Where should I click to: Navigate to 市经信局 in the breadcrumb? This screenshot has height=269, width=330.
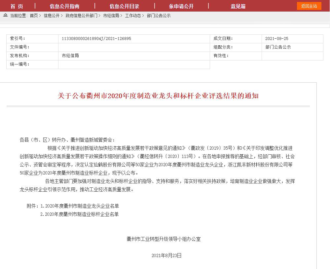click(x=111, y=16)
